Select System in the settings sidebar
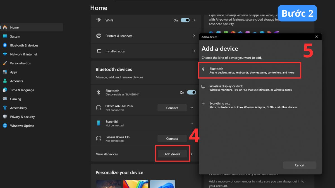The image size is (335, 188). click(x=15, y=36)
